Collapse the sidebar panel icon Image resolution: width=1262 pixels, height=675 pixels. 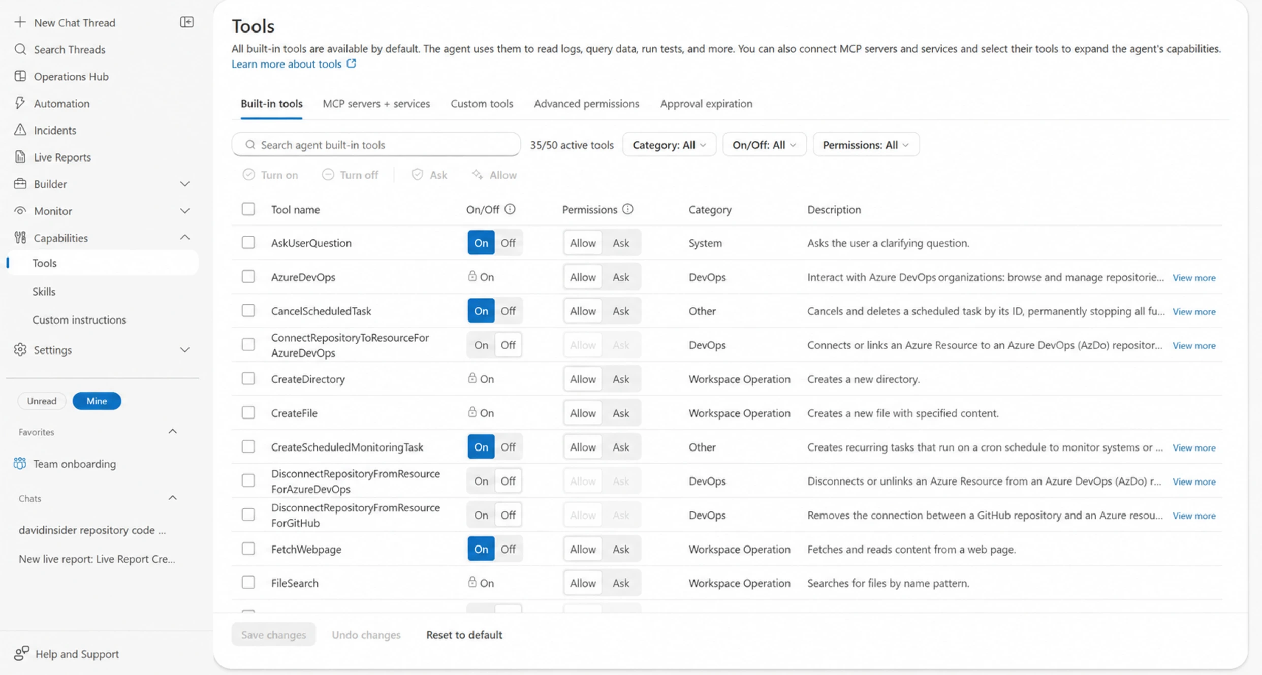(x=187, y=22)
